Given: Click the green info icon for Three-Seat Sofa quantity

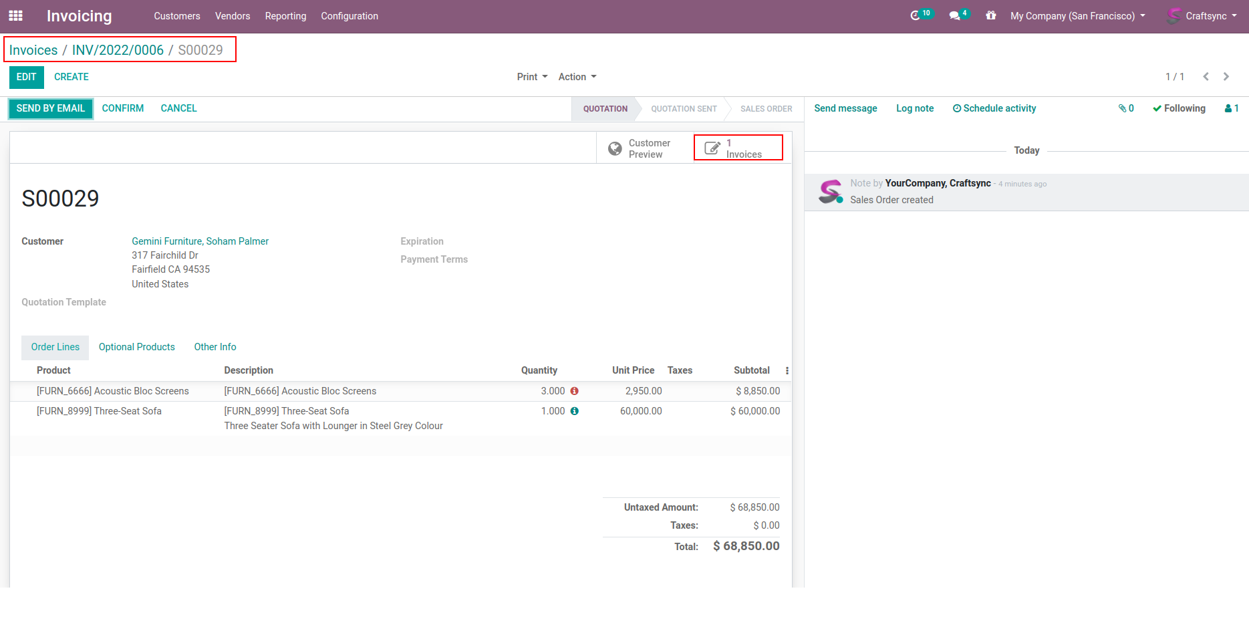Looking at the screenshot, I should click(574, 411).
